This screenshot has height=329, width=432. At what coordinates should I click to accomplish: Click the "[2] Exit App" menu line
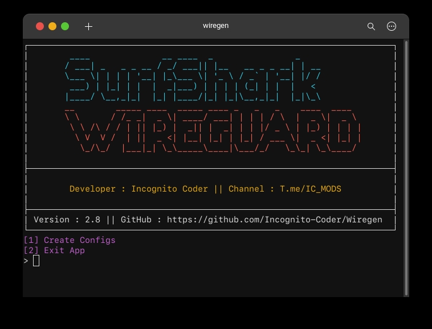(54, 250)
